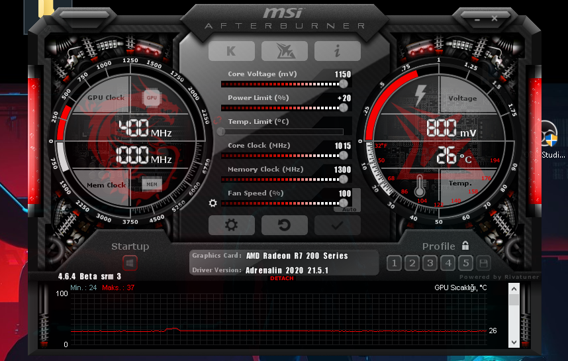Save profile with floppy disk icon
This screenshot has height=361, width=568.
point(484,263)
